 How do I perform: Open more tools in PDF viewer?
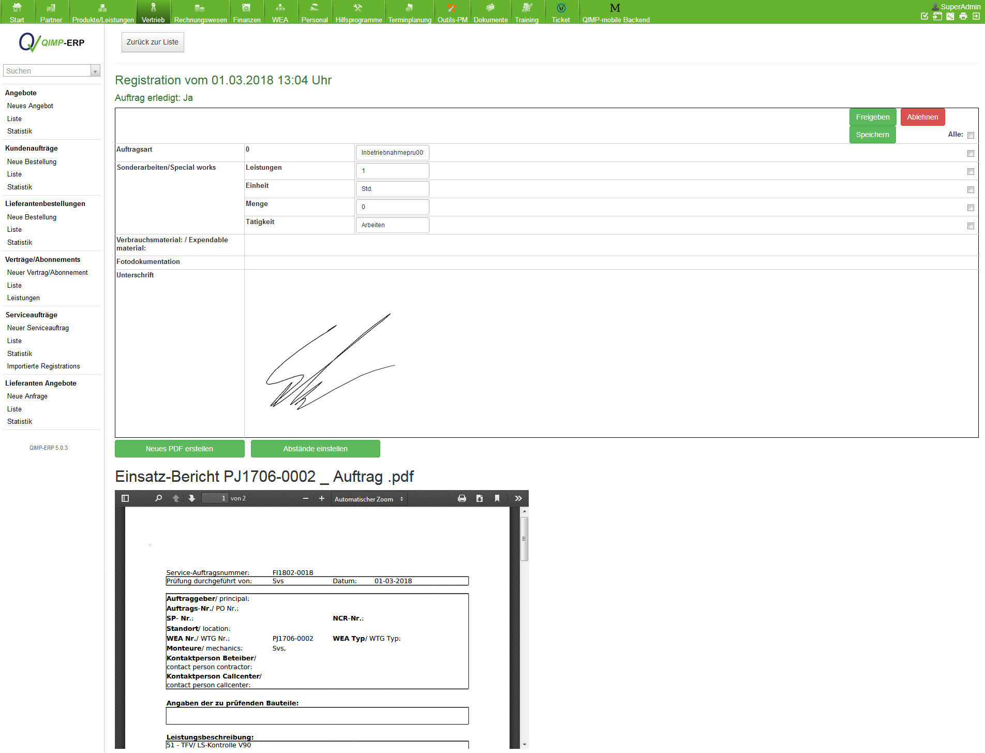pyautogui.click(x=518, y=498)
